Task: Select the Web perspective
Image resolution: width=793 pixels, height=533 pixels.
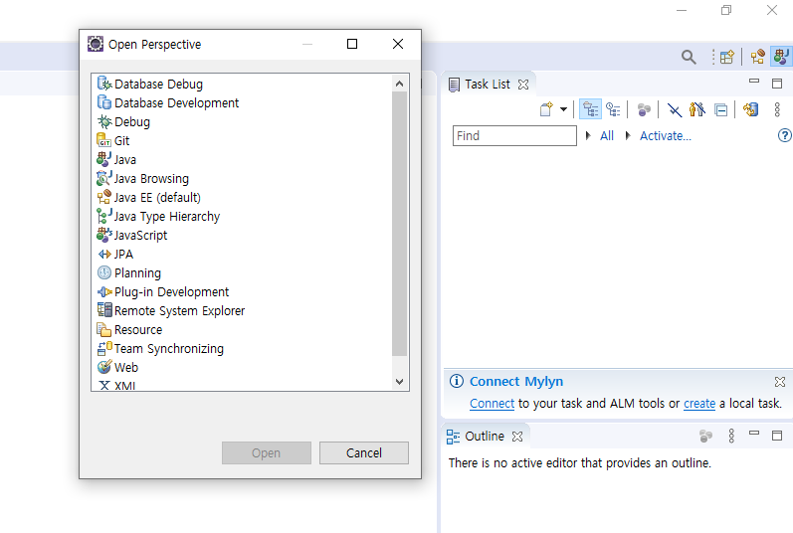Action: 117,367
